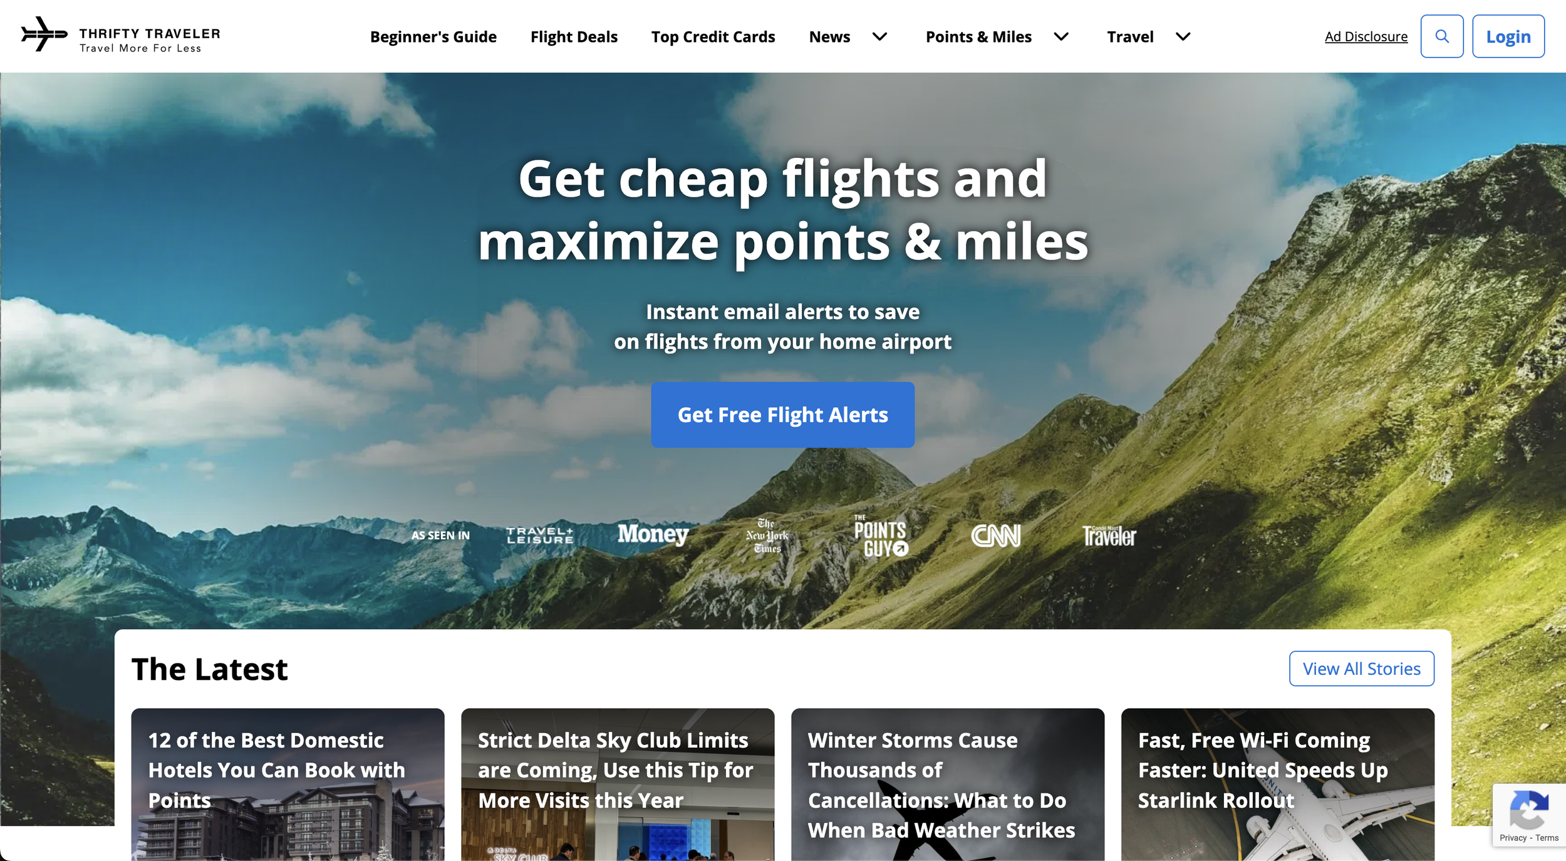Expand the News dropdown chevron
1566x861 pixels.
(879, 37)
